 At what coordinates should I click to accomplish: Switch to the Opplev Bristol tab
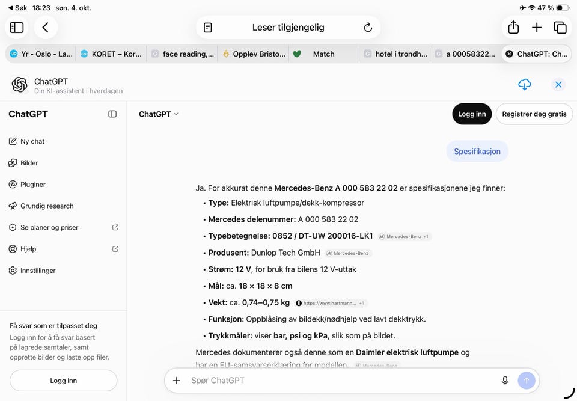[254, 54]
